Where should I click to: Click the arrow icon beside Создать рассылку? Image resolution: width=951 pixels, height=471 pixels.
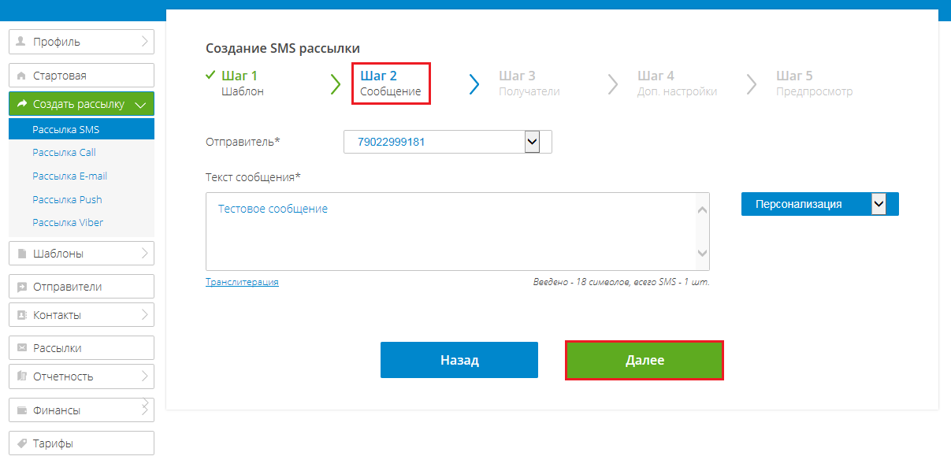click(21, 104)
